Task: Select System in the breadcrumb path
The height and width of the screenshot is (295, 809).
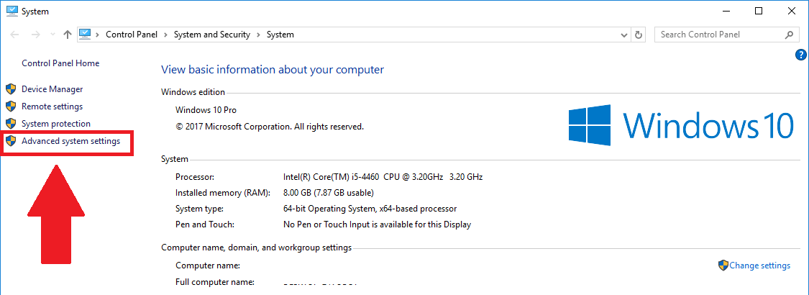Action: (280, 35)
